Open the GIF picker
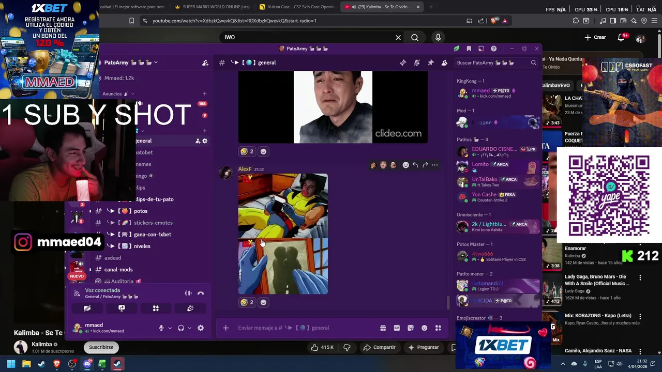The height and width of the screenshot is (372, 662). [x=397, y=328]
